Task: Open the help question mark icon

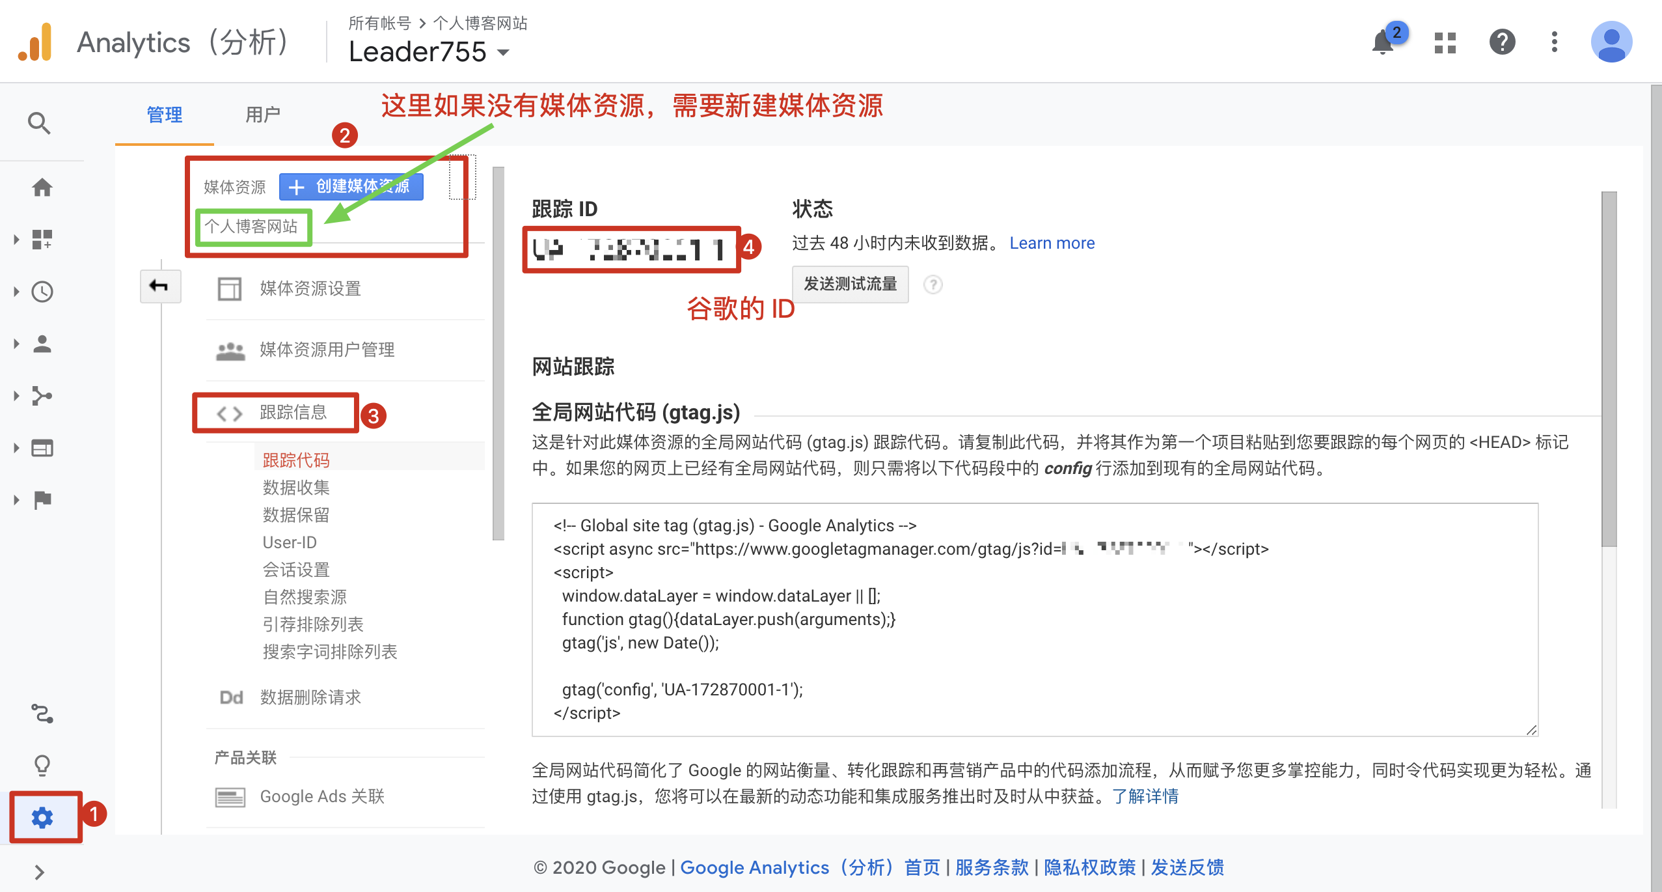Action: pyautogui.click(x=1502, y=42)
